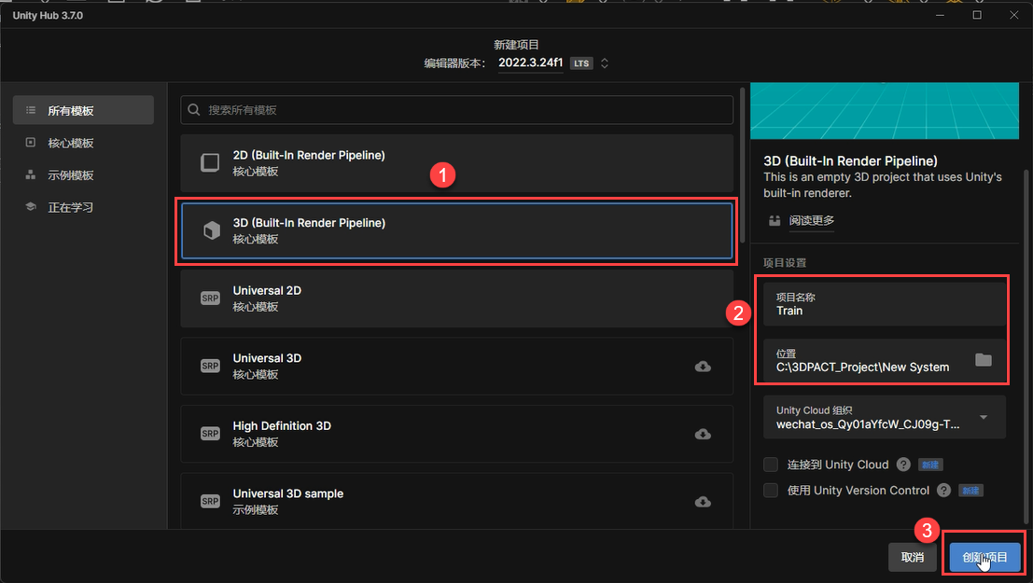1033x583 pixels.
Task: Enable the use Unity Version Control checkbox
Action: [771, 491]
